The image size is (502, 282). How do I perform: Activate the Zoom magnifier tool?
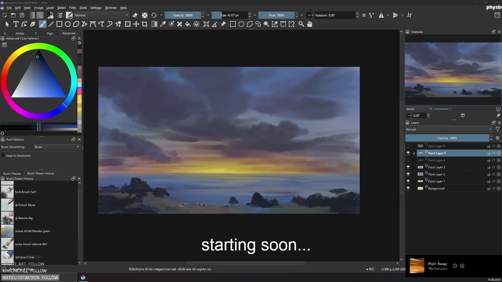301,24
